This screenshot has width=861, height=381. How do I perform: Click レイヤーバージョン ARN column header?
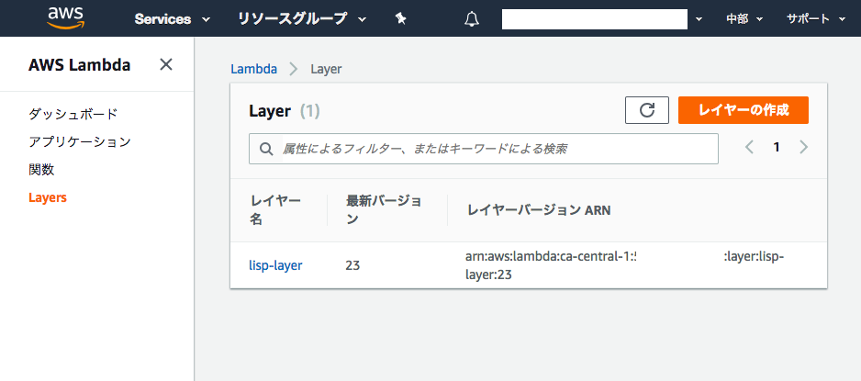tap(539, 210)
